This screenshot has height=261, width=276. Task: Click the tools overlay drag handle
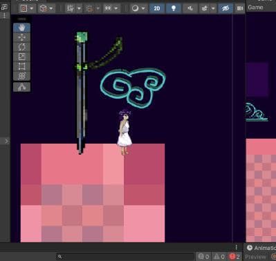[21, 19]
